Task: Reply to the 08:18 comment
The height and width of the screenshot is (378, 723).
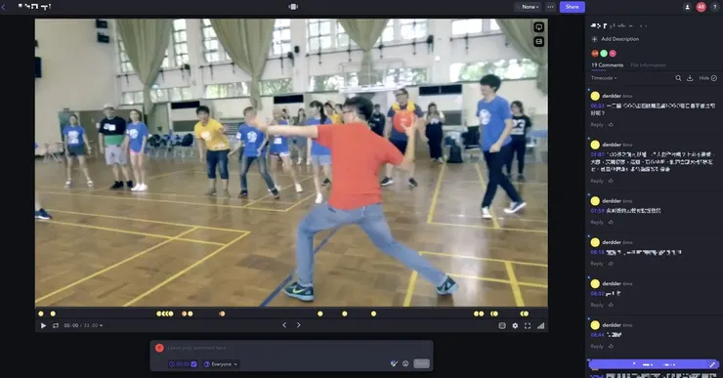Action: 597,264
